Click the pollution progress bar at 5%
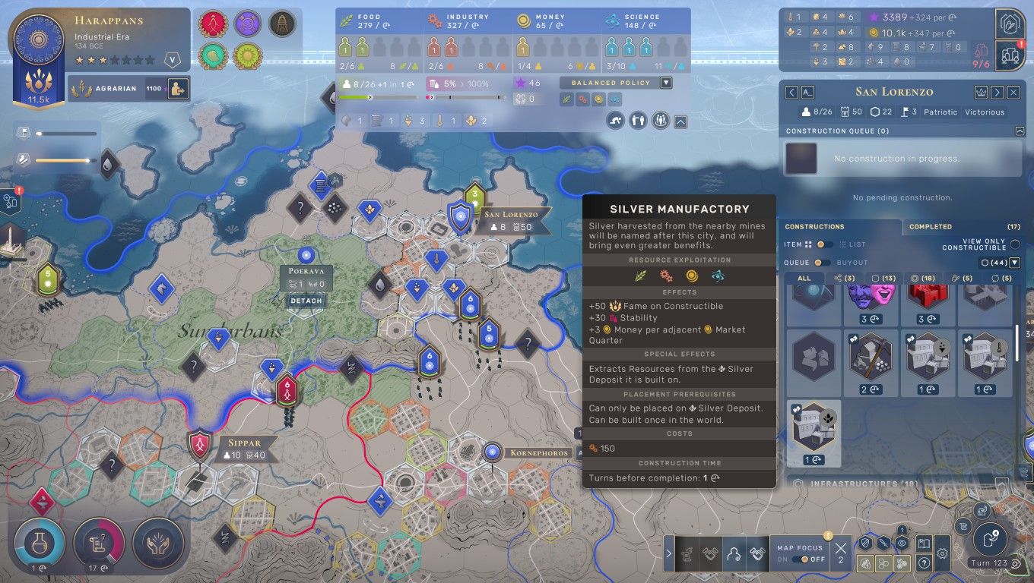The width and height of the screenshot is (1034, 583). pos(465,97)
